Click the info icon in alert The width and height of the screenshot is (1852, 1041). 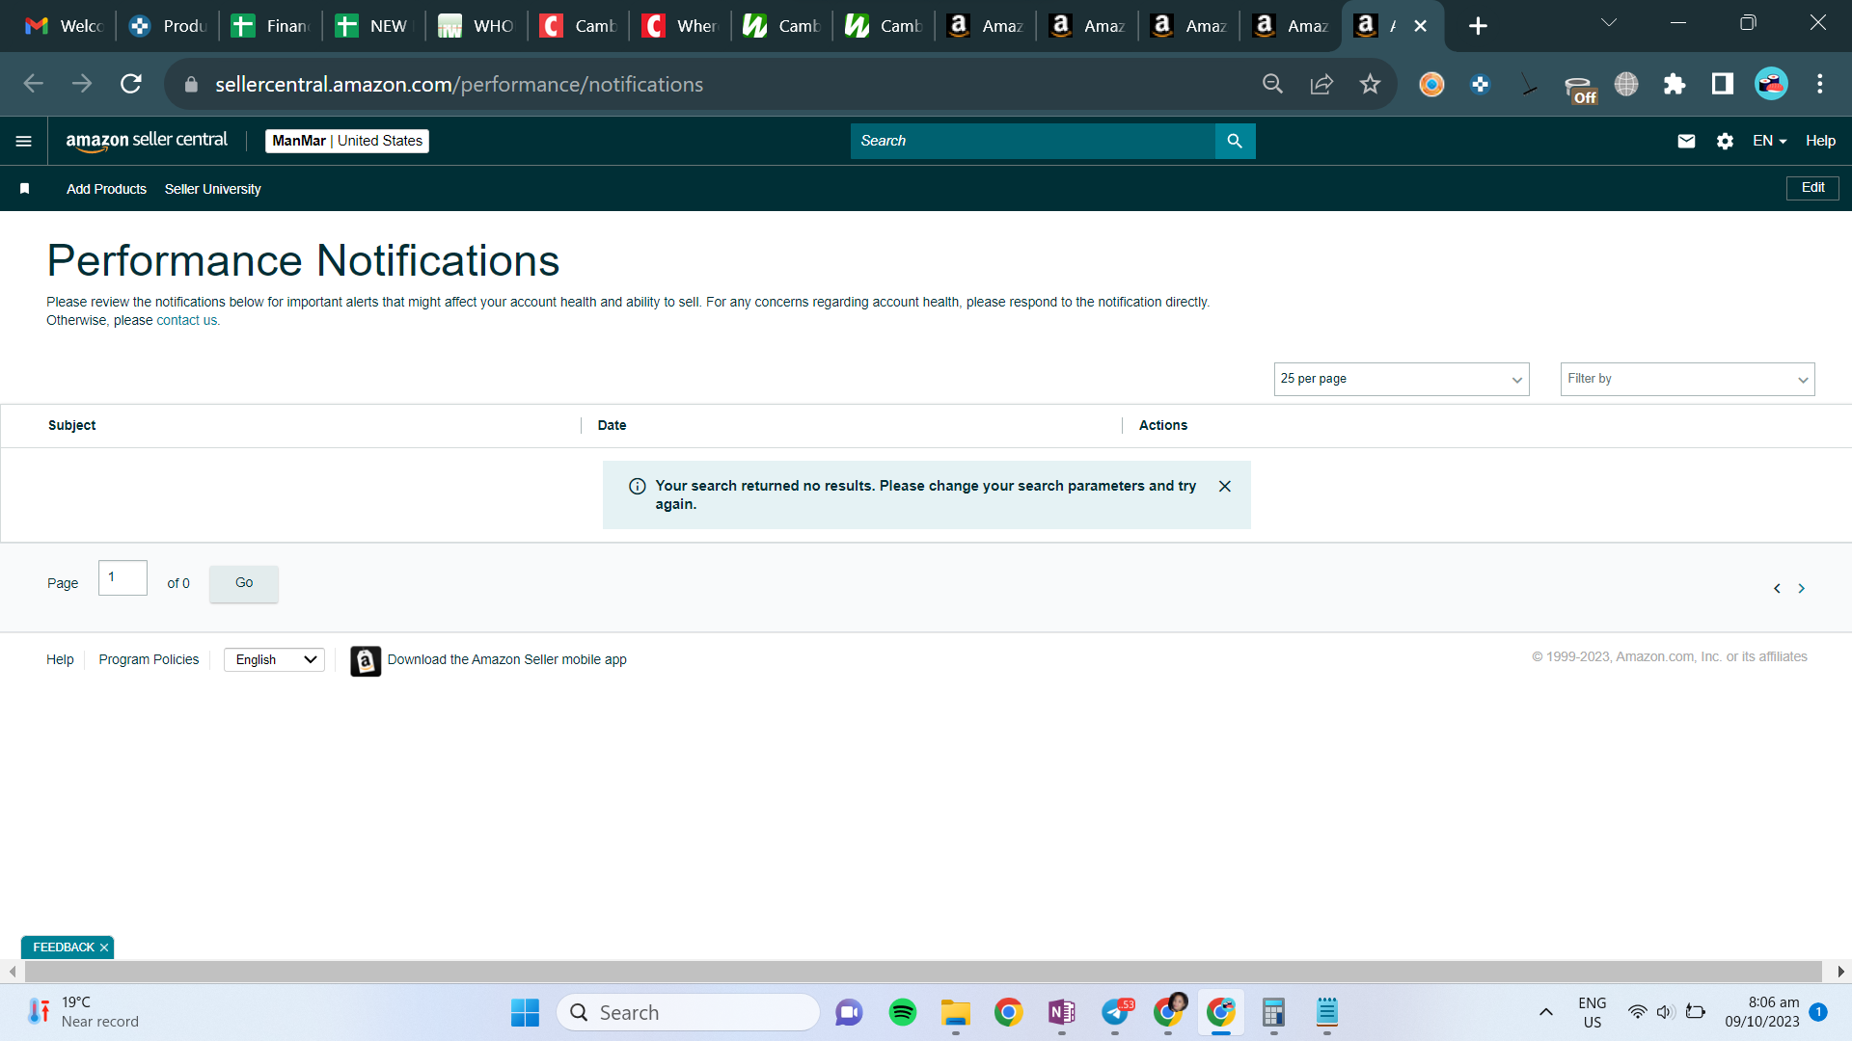pos(638,487)
